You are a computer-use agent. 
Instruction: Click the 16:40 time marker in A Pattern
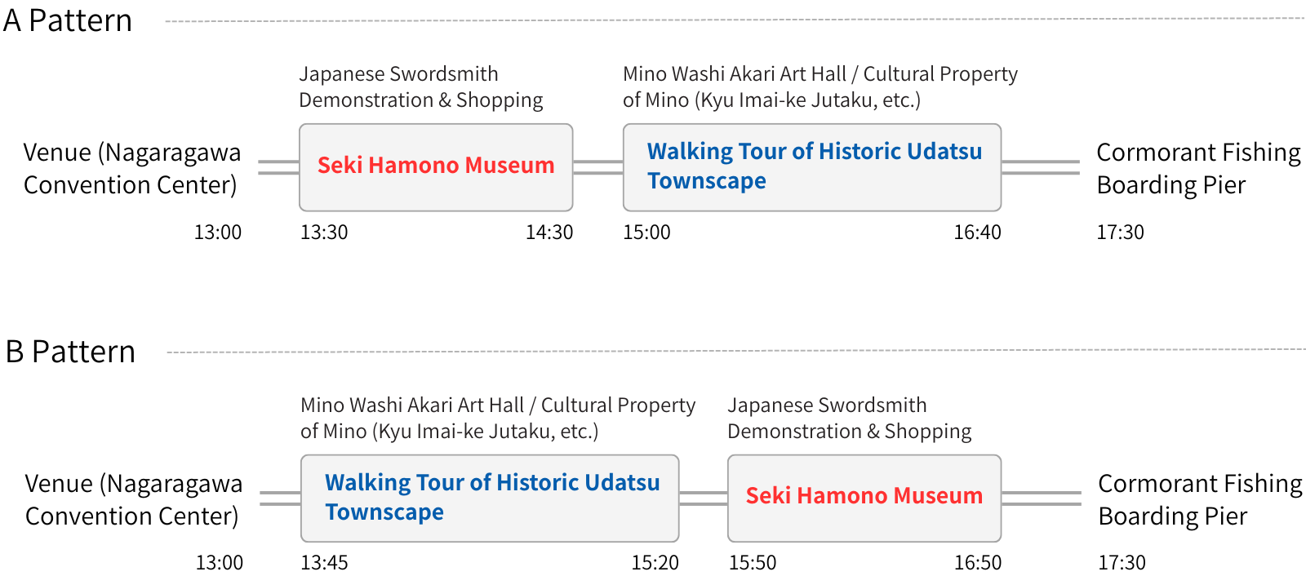tap(977, 233)
